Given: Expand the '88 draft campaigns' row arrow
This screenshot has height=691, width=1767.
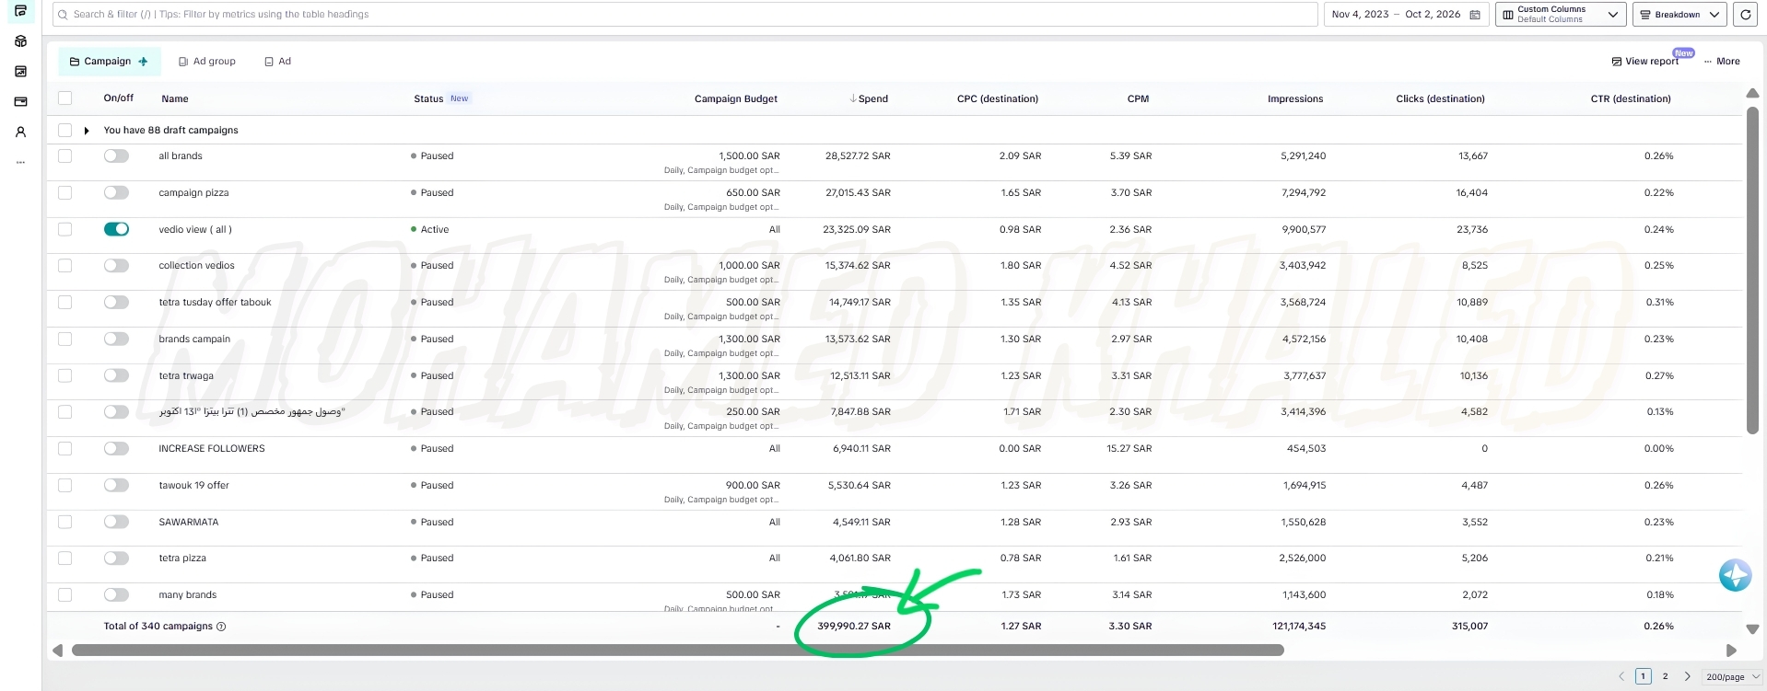Looking at the screenshot, I should point(87,131).
